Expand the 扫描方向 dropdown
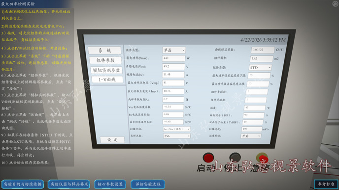This screenshot has height=190, width=339. [176, 129]
